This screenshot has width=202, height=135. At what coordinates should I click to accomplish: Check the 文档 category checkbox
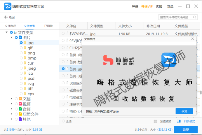(x=16, y=99)
